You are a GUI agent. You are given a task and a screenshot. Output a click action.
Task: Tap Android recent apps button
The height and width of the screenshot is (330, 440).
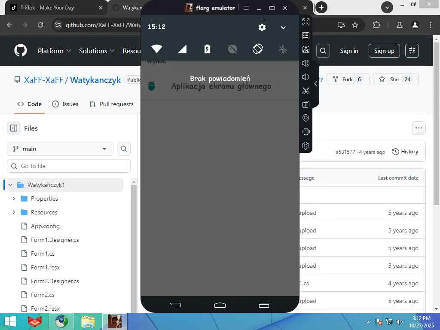pyautogui.click(x=265, y=305)
